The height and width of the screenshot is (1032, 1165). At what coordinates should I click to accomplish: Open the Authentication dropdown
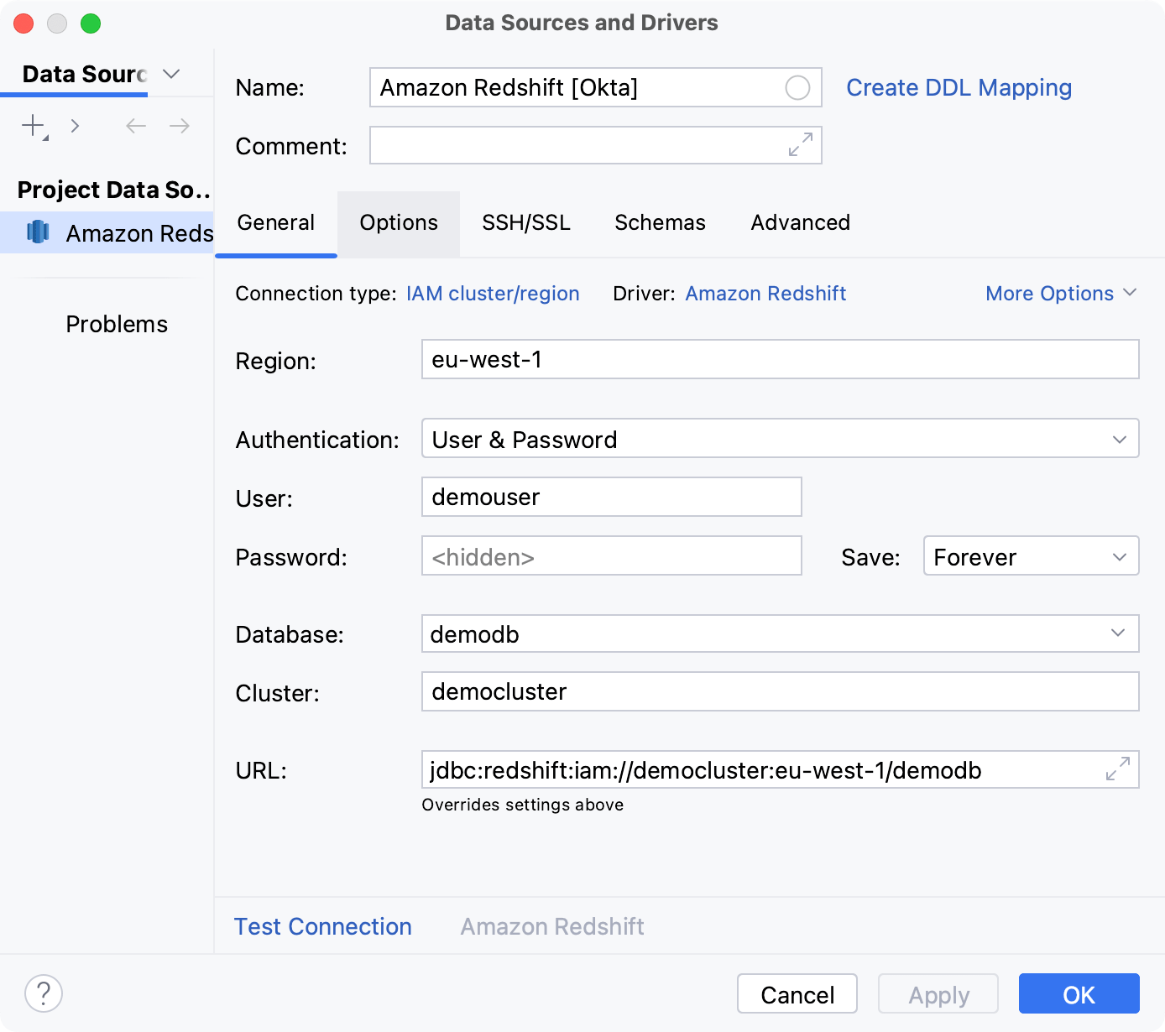[779, 439]
